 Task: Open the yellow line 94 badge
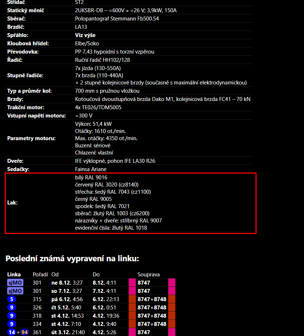[x=25, y=332]
